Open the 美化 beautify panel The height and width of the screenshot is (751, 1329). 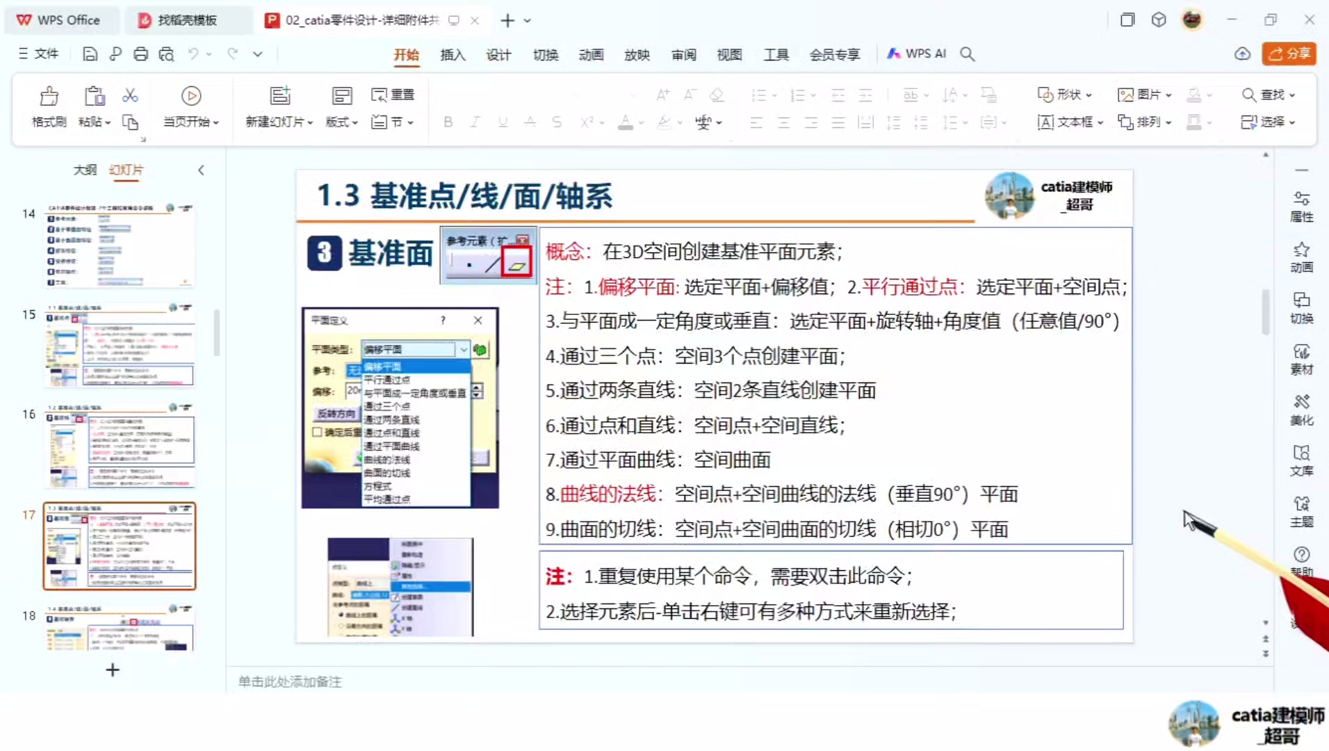coord(1301,410)
